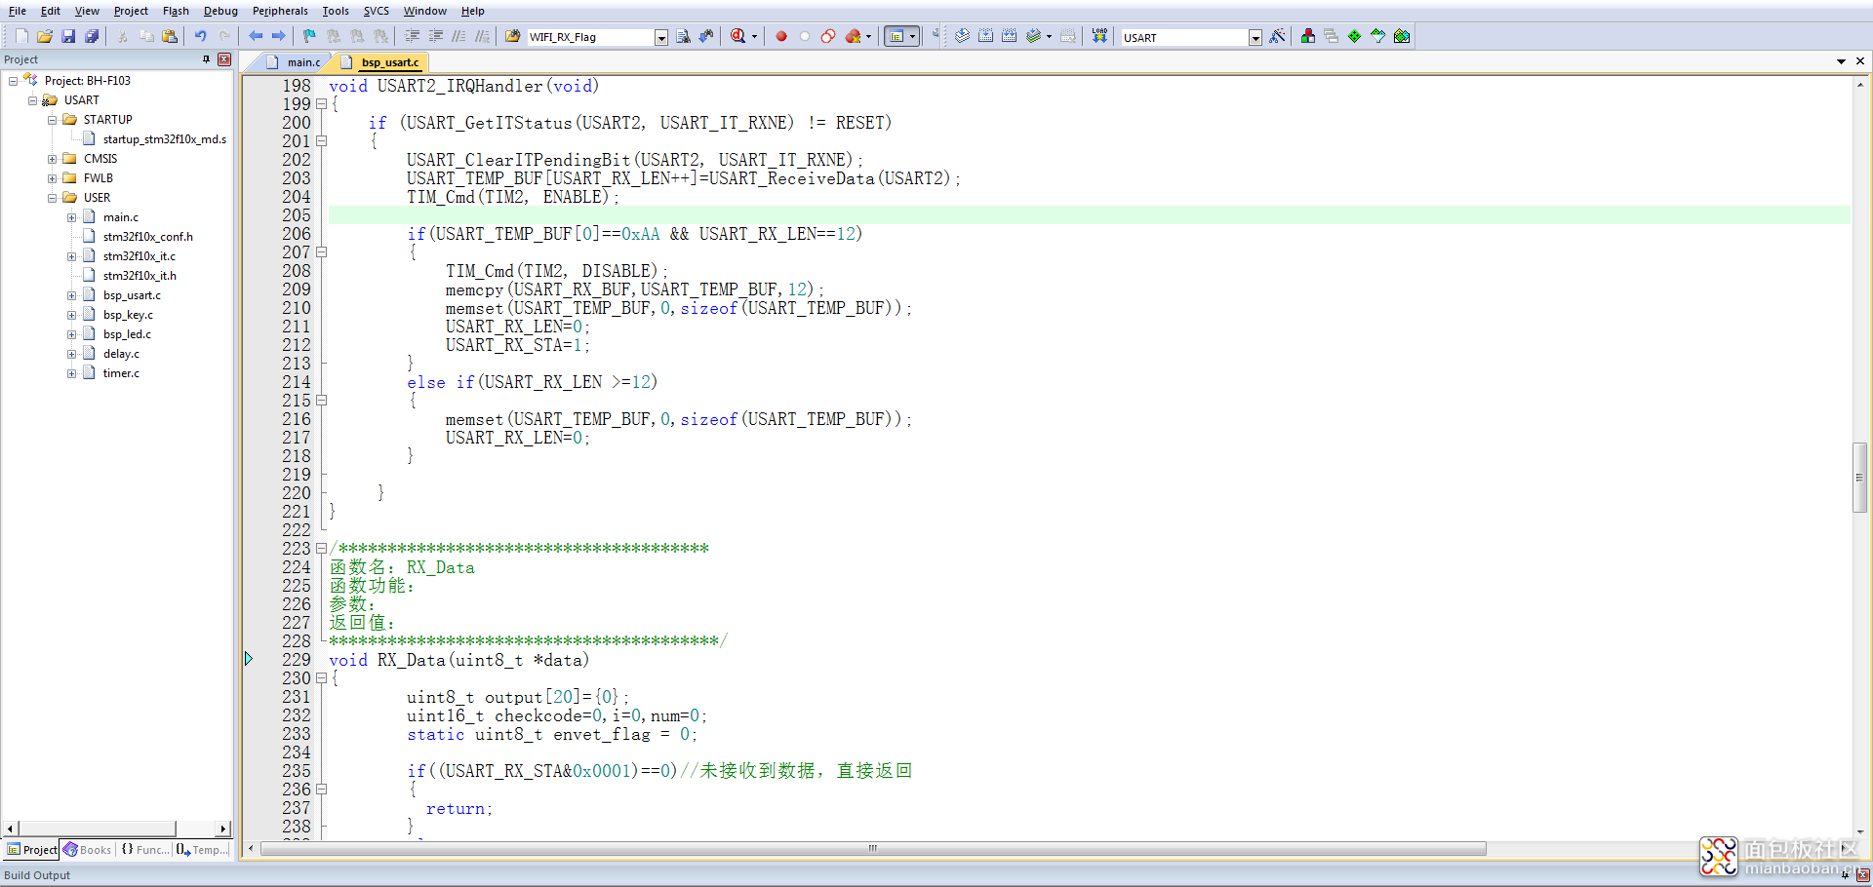
Task: Open the Select Software Packs icon
Action: [x=1378, y=36]
